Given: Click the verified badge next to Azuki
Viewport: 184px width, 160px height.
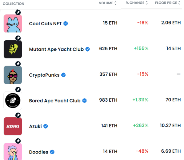Looking at the screenshot, I should pos(46,126).
